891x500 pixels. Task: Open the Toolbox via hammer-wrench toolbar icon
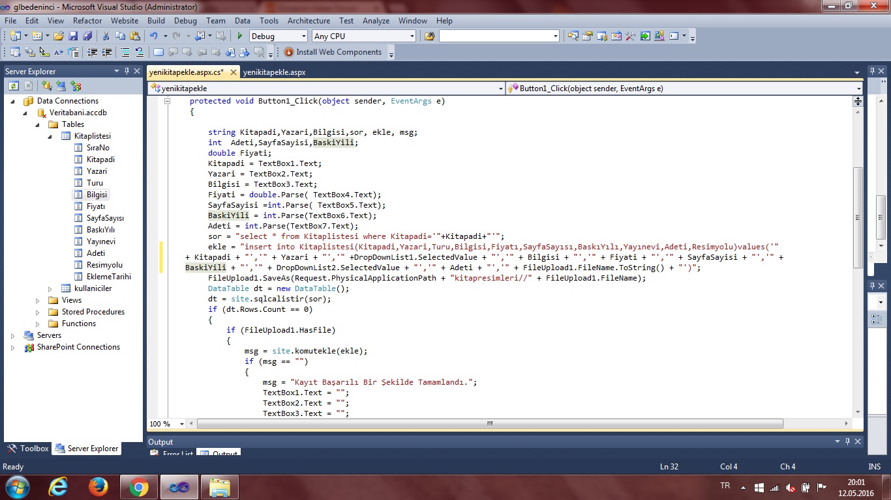(x=630, y=36)
